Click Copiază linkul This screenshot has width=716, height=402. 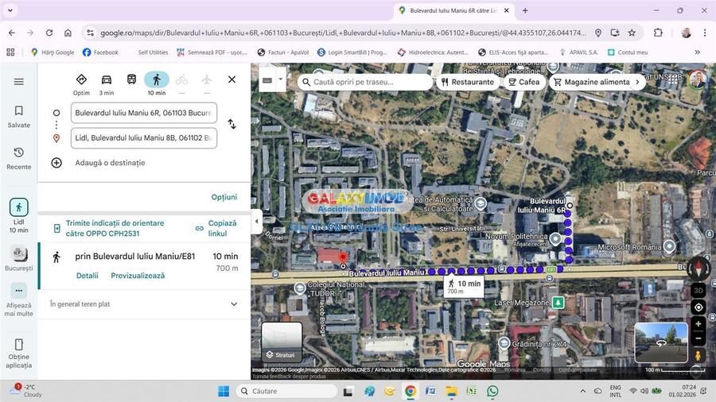[x=217, y=228]
